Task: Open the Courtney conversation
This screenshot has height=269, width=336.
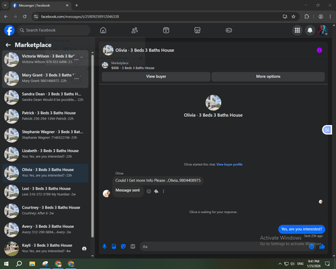Action: (x=46, y=211)
